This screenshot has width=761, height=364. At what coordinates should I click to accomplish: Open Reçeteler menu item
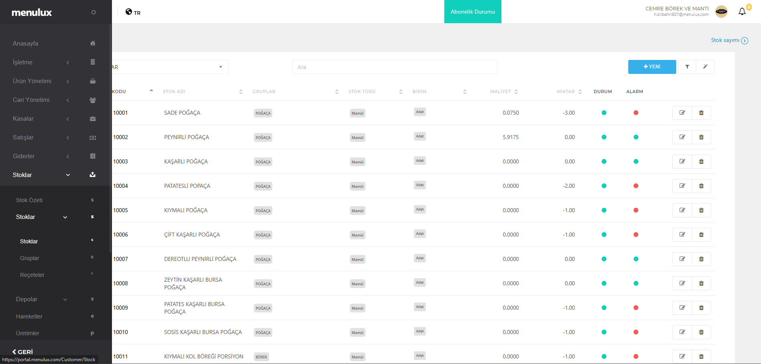coord(32,275)
